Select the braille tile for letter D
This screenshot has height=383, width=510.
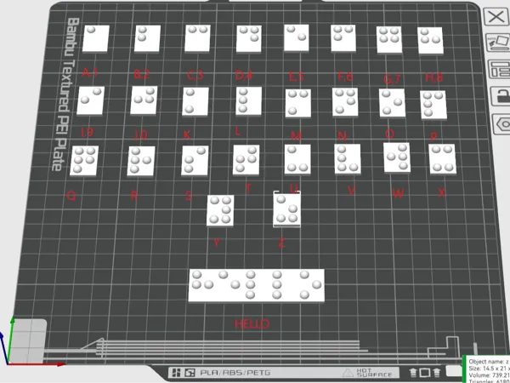[249, 39]
